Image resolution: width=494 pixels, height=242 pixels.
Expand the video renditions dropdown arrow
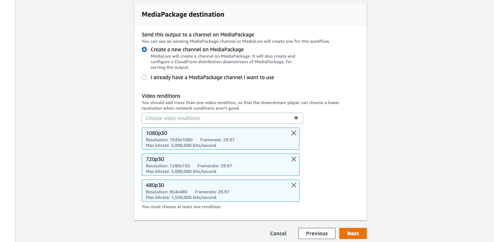point(296,118)
